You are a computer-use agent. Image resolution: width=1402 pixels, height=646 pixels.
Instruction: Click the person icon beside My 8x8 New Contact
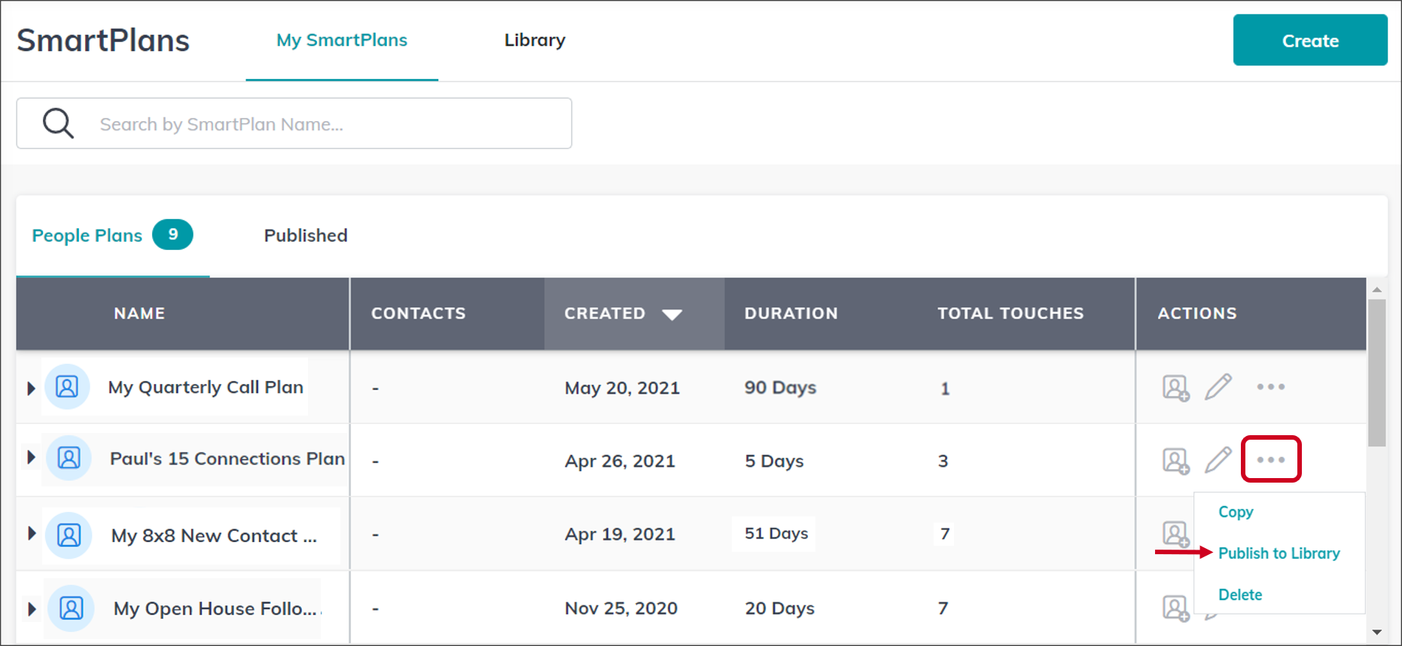coord(69,535)
